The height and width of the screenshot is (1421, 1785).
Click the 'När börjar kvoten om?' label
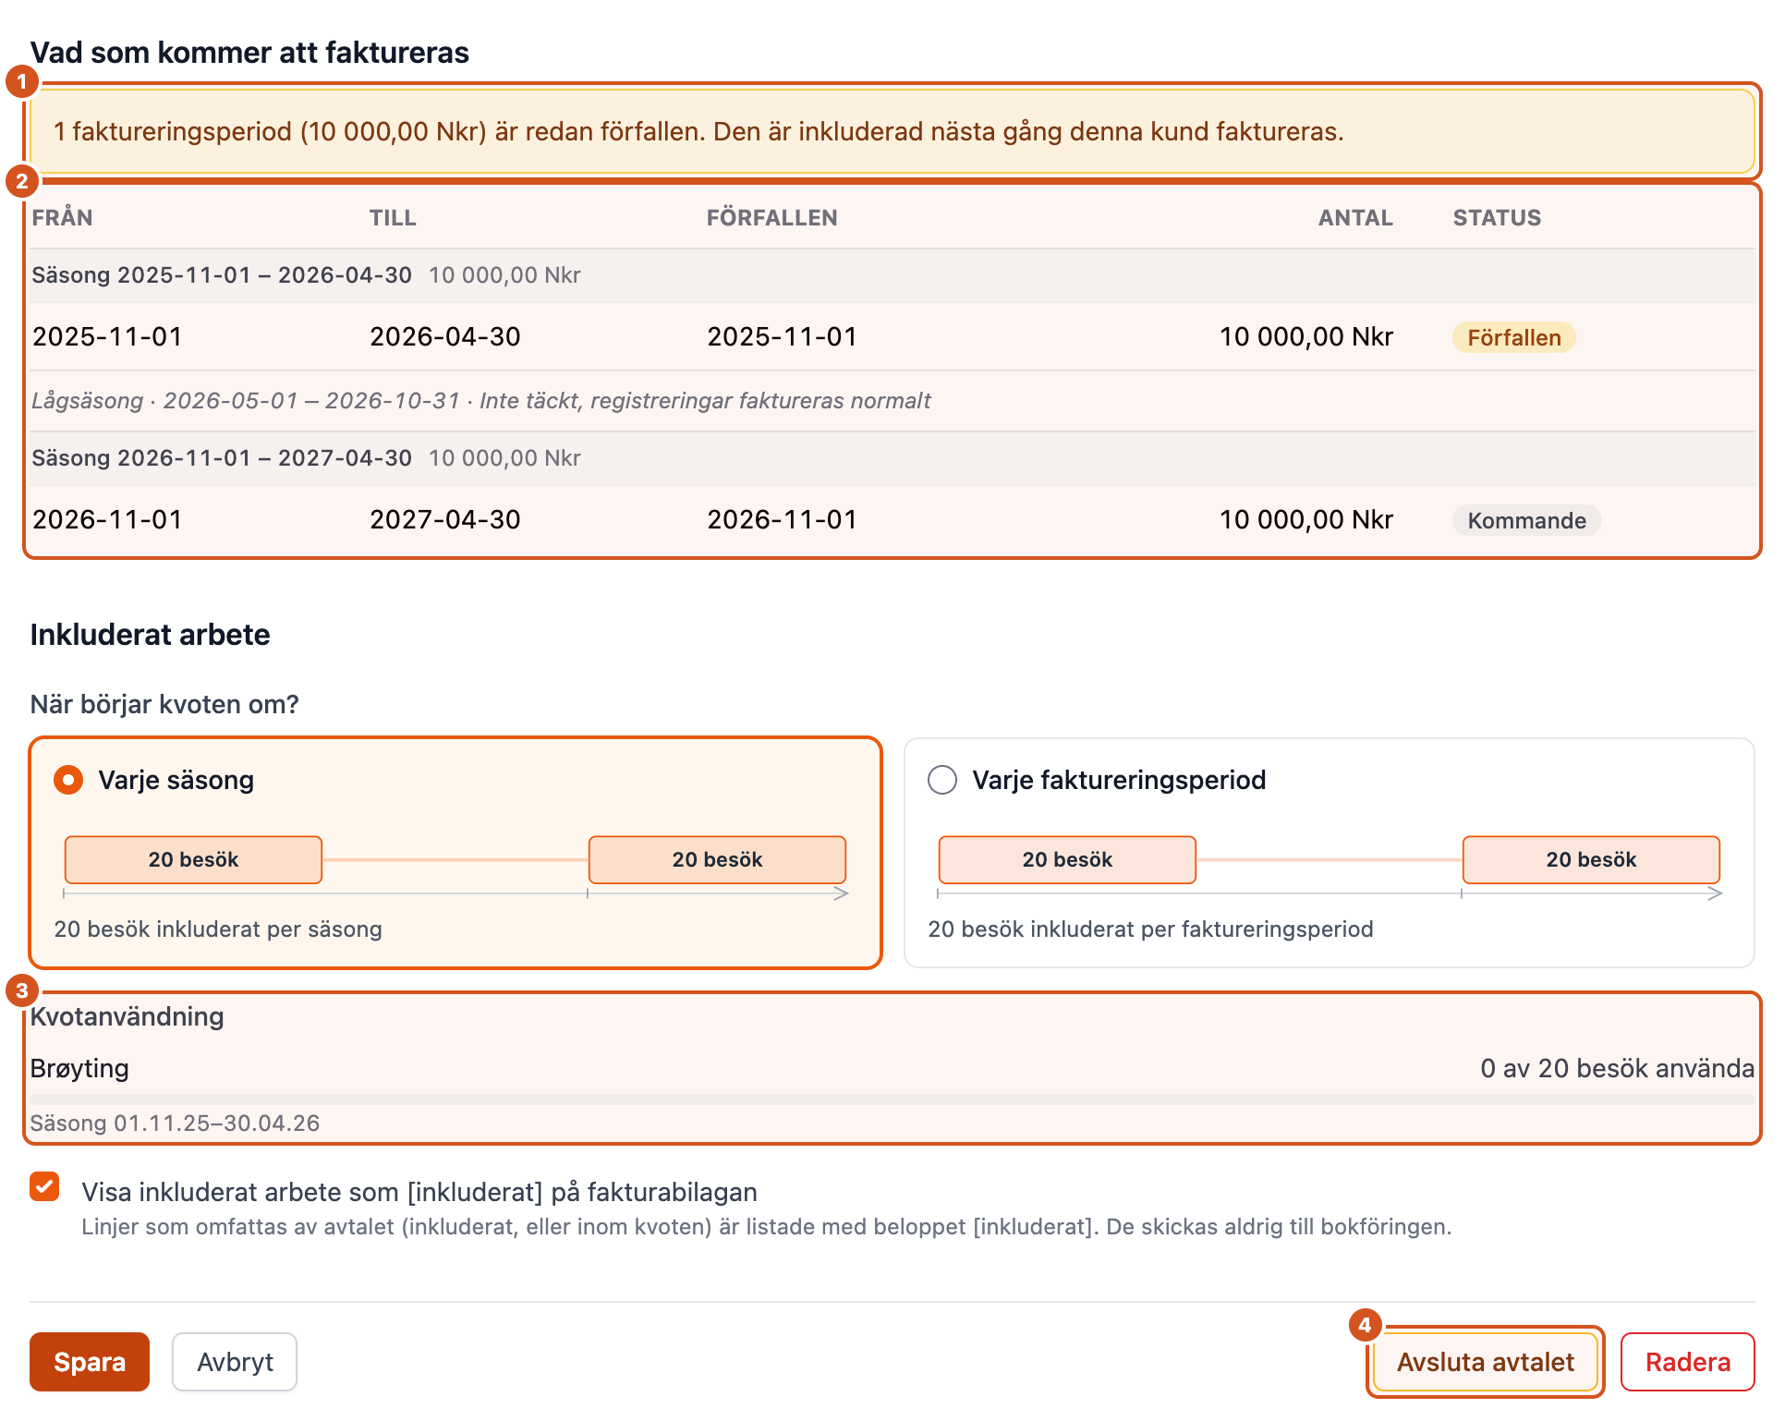pyautogui.click(x=164, y=704)
